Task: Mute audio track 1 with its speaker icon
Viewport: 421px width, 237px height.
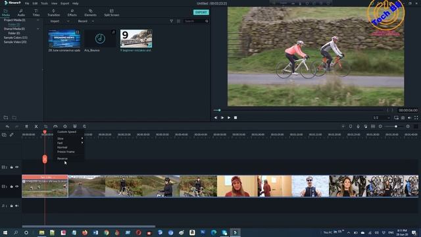Action: [16, 206]
